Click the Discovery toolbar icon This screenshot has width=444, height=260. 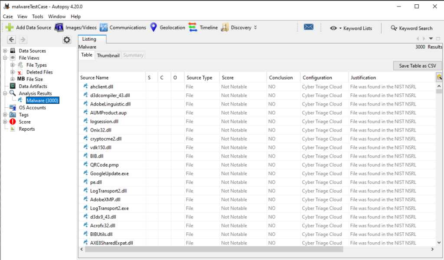[224, 27]
